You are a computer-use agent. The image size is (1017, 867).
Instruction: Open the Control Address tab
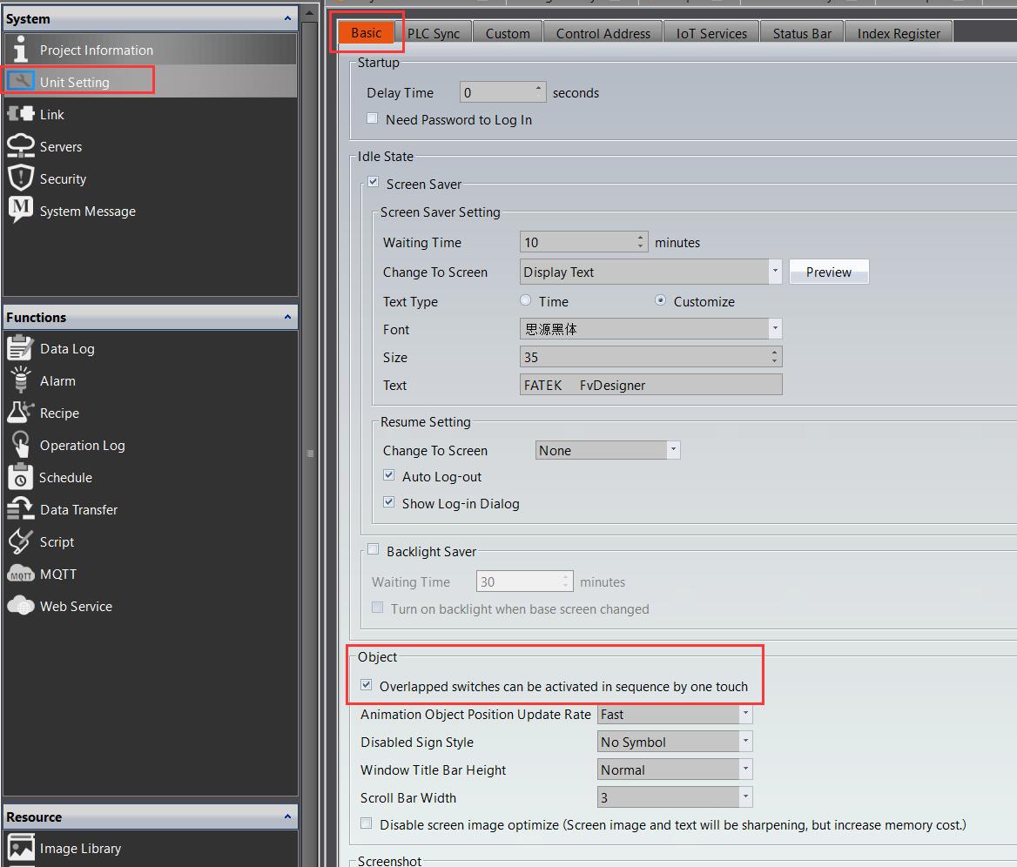(x=603, y=34)
